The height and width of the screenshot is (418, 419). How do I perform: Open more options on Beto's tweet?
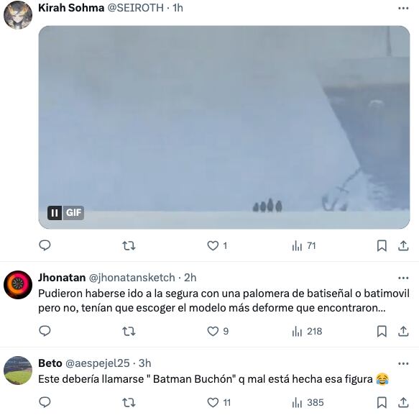point(403,364)
